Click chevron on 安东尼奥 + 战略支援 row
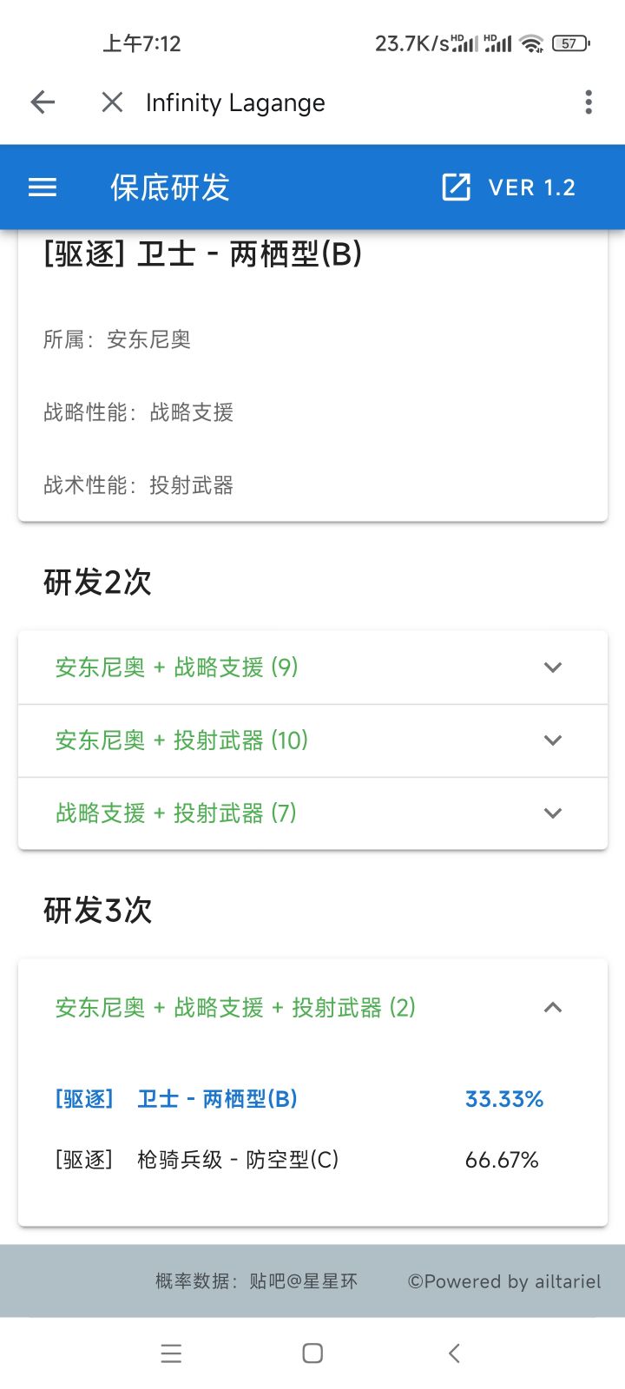Image resolution: width=625 pixels, height=1389 pixels. pyautogui.click(x=553, y=668)
